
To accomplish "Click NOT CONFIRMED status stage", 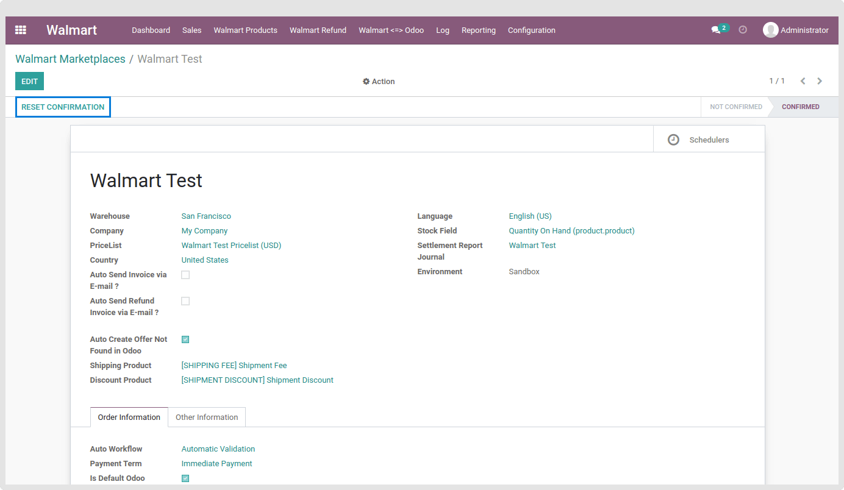I will click(736, 107).
